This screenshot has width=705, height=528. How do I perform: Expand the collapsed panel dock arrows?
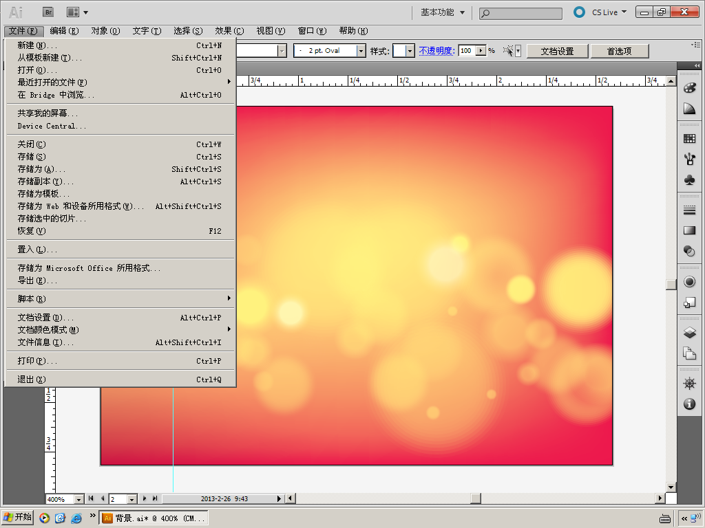pyautogui.click(x=697, y=65)
